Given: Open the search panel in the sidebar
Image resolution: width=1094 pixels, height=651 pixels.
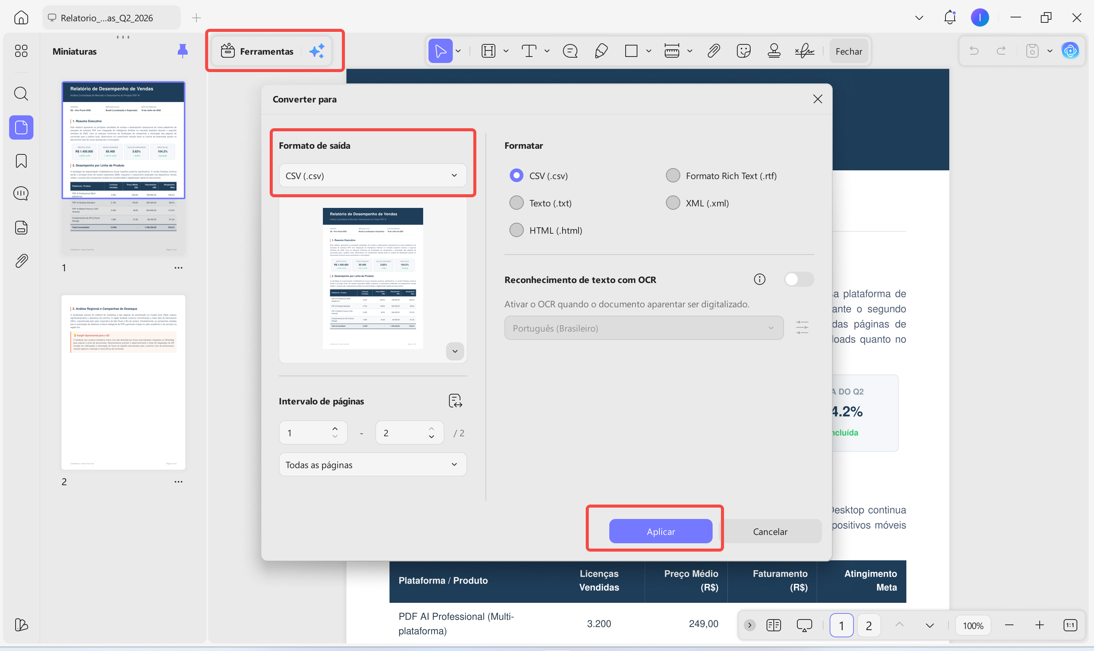Looking at the screenshot, I should [21, 93].
